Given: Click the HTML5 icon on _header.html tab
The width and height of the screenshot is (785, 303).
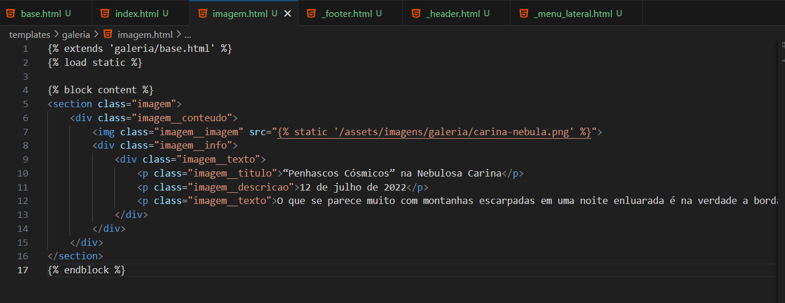Looking at the screenshot, I should pyautogui.click(x=416, y=13).
